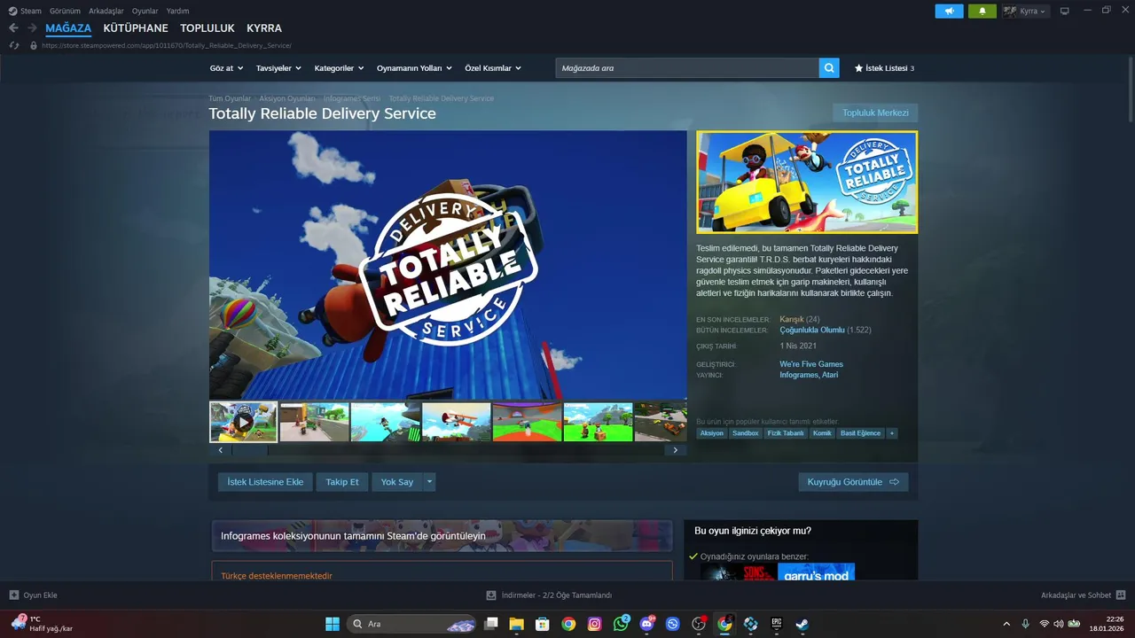Screen dimensions: 1135x638
Task: Open the Infogrames publisher link
Action: [x=799, y=375]
